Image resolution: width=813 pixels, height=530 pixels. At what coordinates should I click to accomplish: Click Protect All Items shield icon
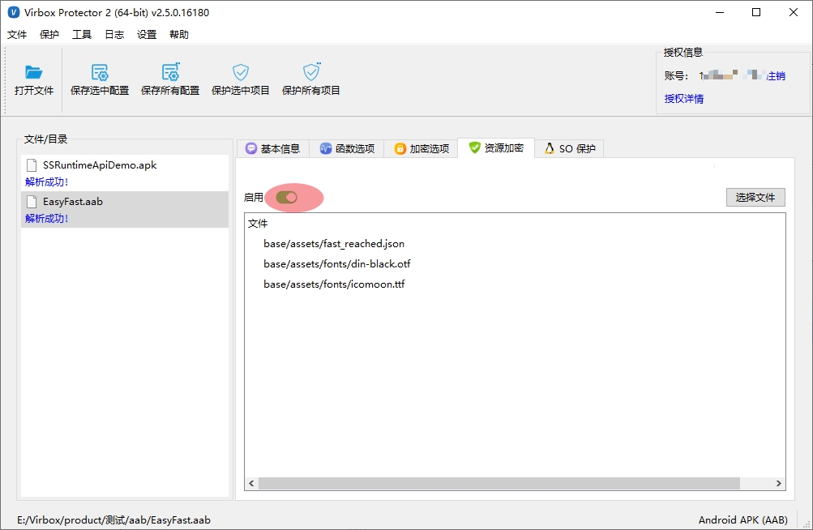311,73
